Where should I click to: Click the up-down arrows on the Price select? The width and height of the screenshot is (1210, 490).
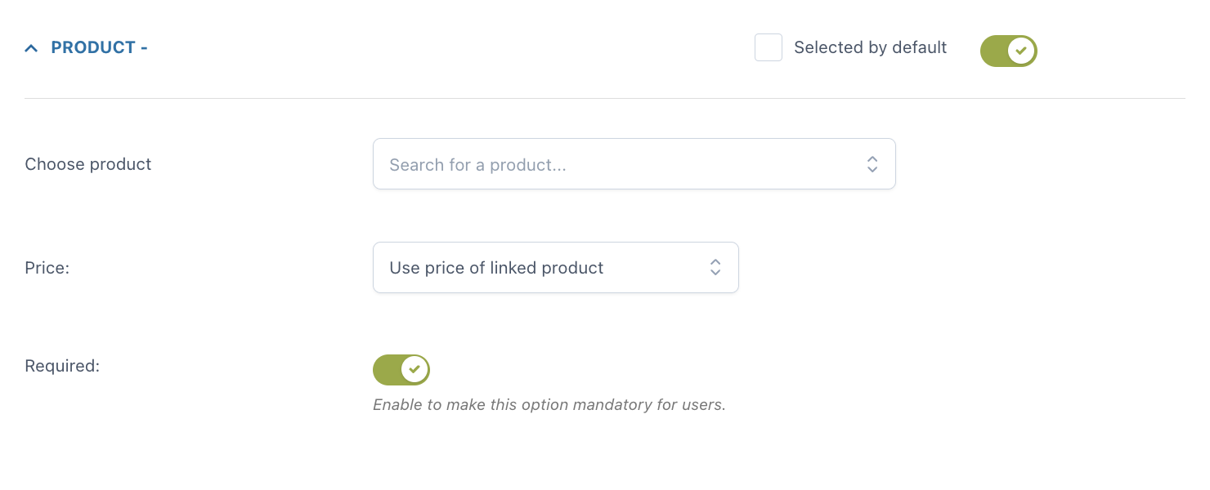(x=715, y=267)
